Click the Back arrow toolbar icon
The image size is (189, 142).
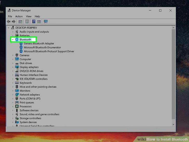tap(9, 22)
